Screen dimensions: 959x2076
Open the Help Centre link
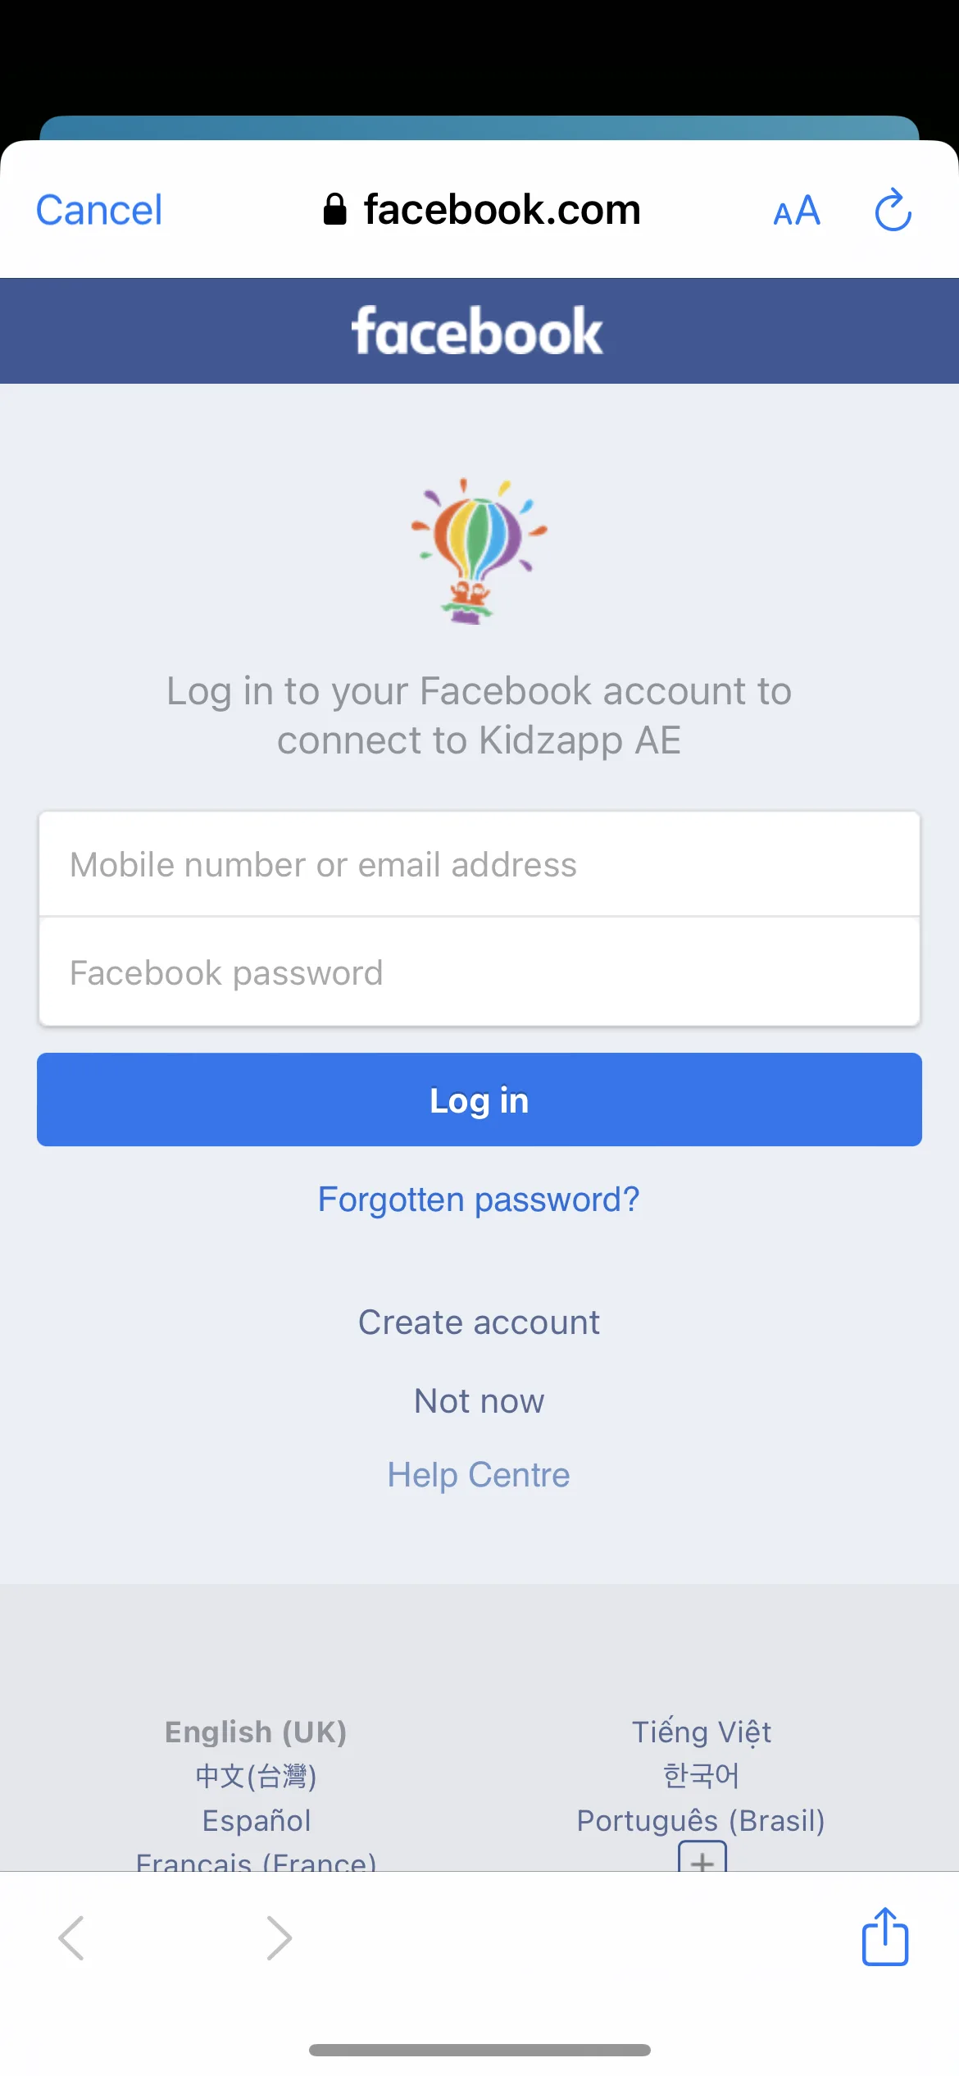tap(479, 1475)
